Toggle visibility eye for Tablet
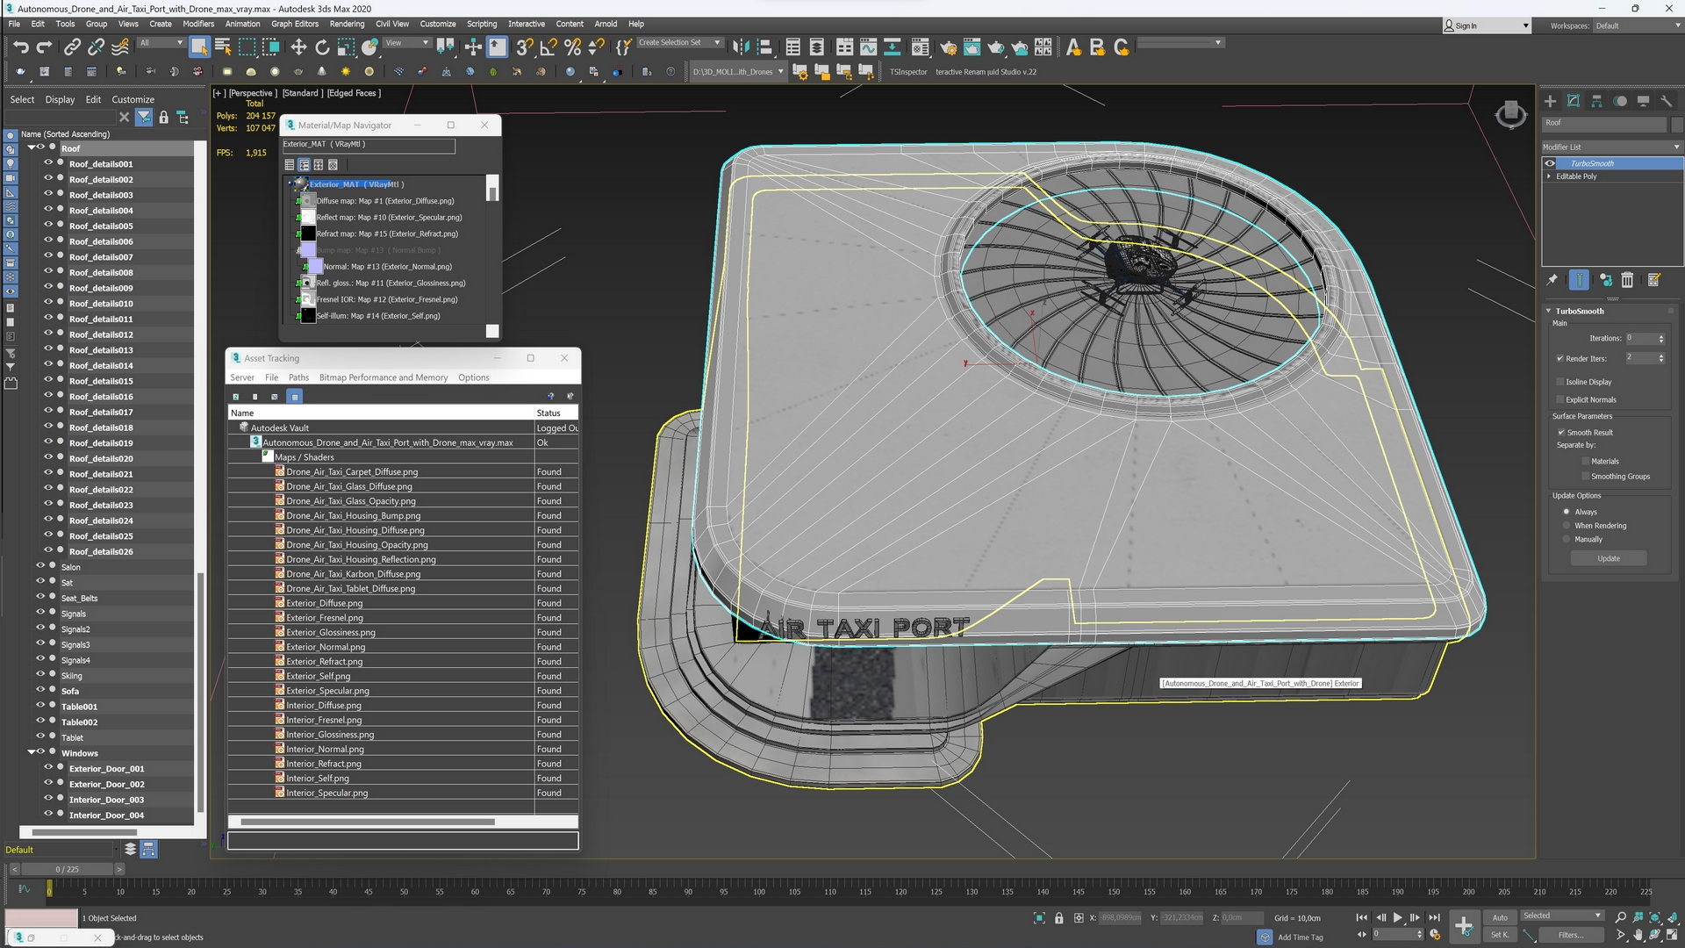The height and width of the screenshot is (948, 1685). coord(40,737)
